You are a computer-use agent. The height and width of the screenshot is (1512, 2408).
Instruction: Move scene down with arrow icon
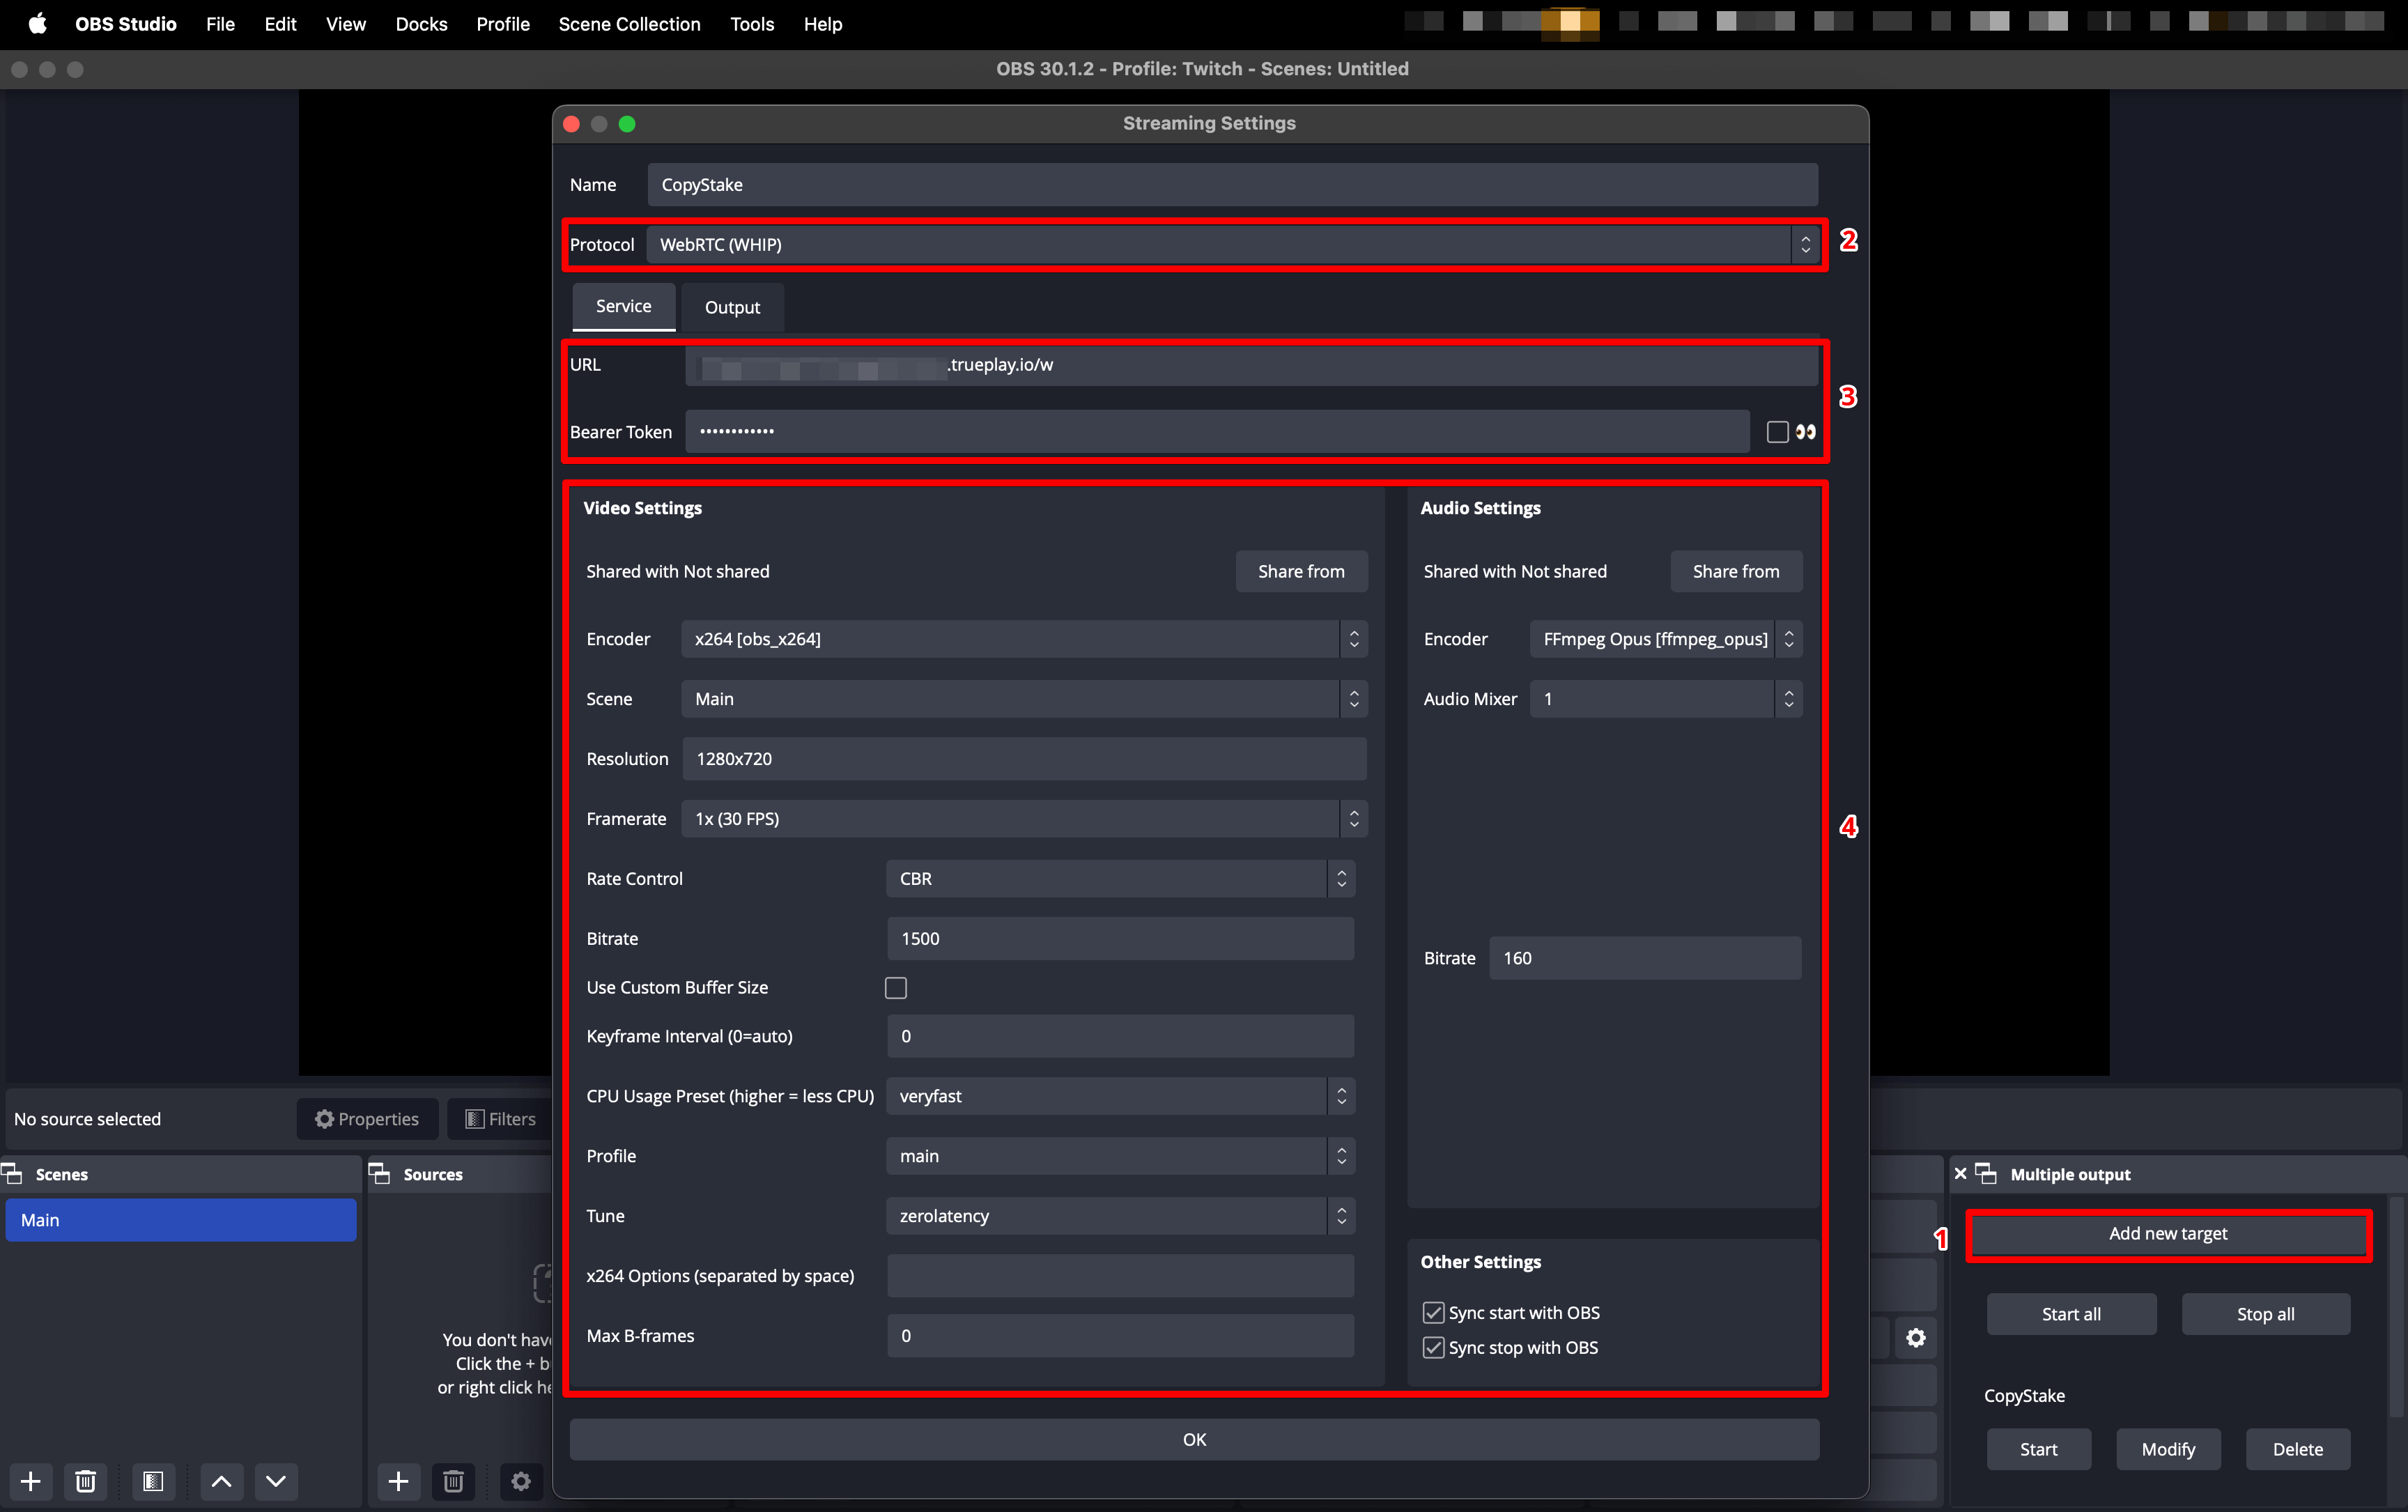tap(276, 1481)
